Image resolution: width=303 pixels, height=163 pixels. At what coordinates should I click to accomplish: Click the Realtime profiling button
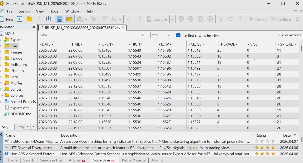281,19
